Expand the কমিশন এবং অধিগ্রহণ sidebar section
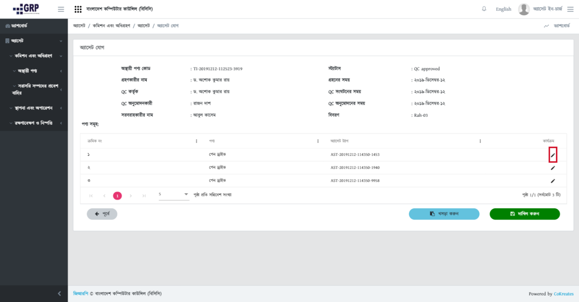The width and height of the screenshot is (579, 302). [x=36, y=56]
